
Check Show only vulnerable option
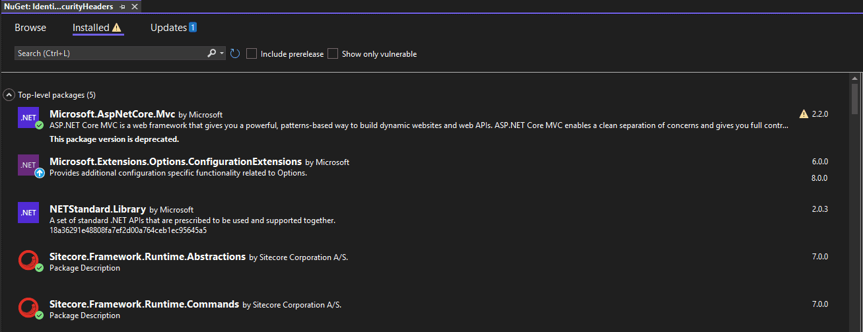[x=333, y=53]
